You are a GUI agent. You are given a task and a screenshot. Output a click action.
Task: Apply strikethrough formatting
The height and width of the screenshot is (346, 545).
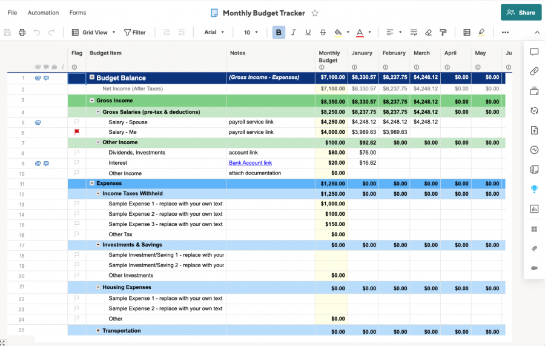(x=323, y=32)
